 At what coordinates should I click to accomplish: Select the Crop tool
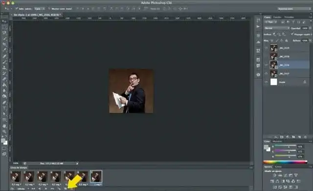click(4, 44)
